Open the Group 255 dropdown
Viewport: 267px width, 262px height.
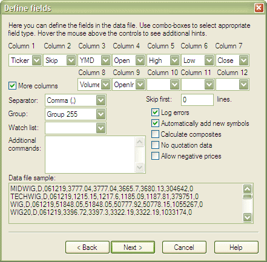(x=101, y=114)
